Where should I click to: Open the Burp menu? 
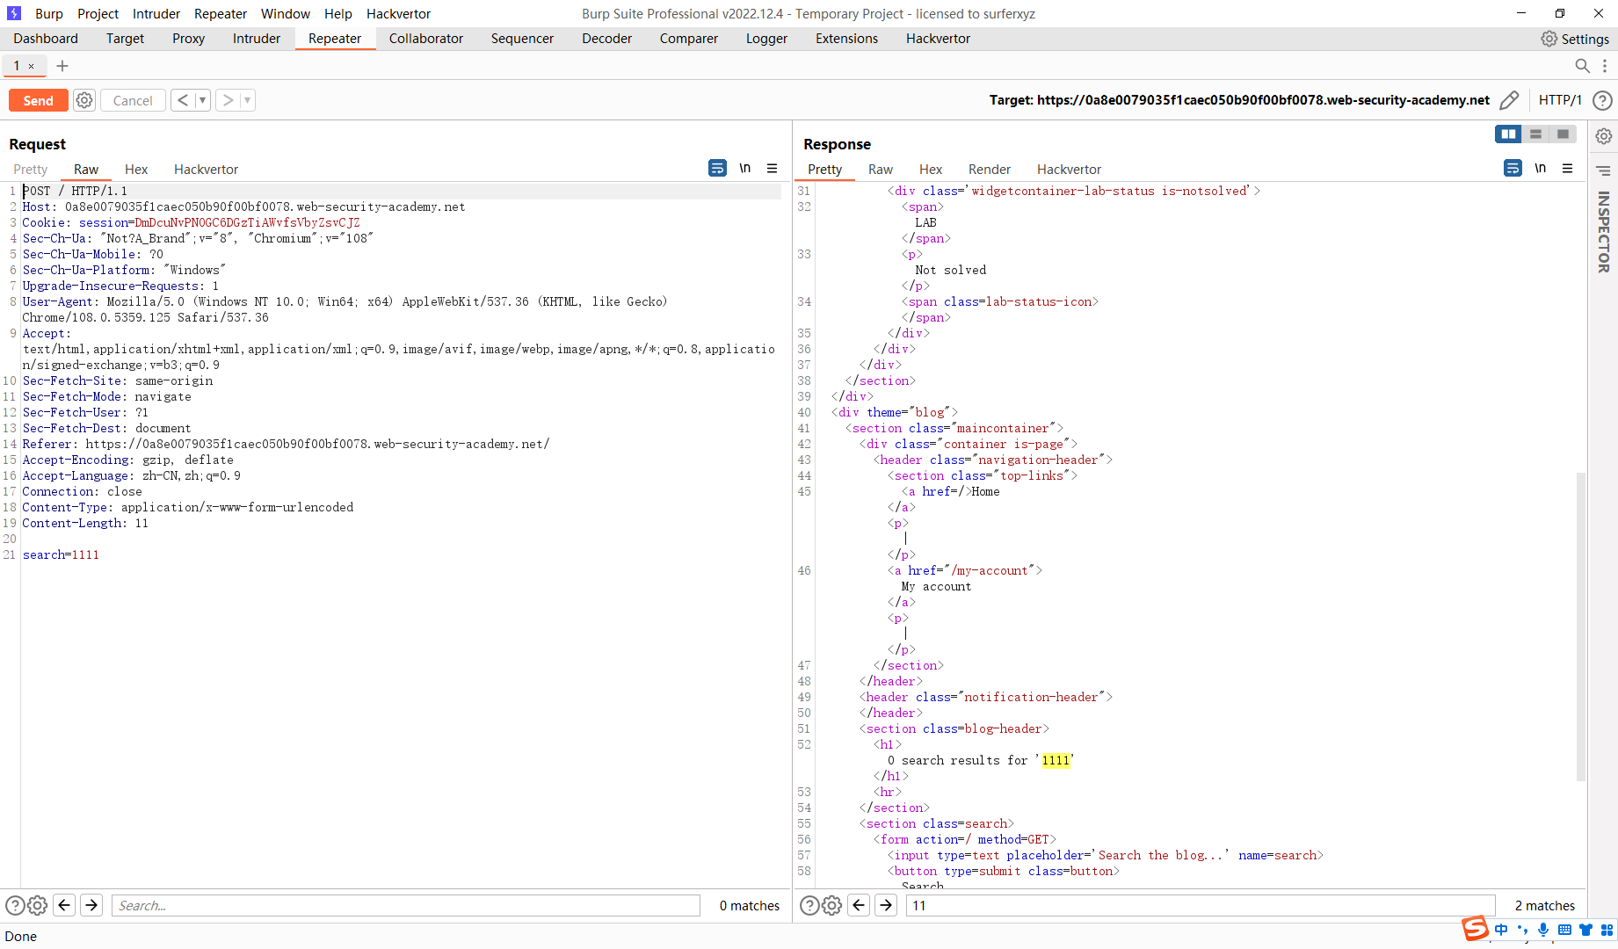coord(49,13)
